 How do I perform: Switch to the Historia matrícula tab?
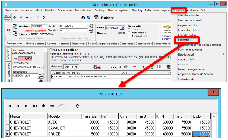coord(35,44)
